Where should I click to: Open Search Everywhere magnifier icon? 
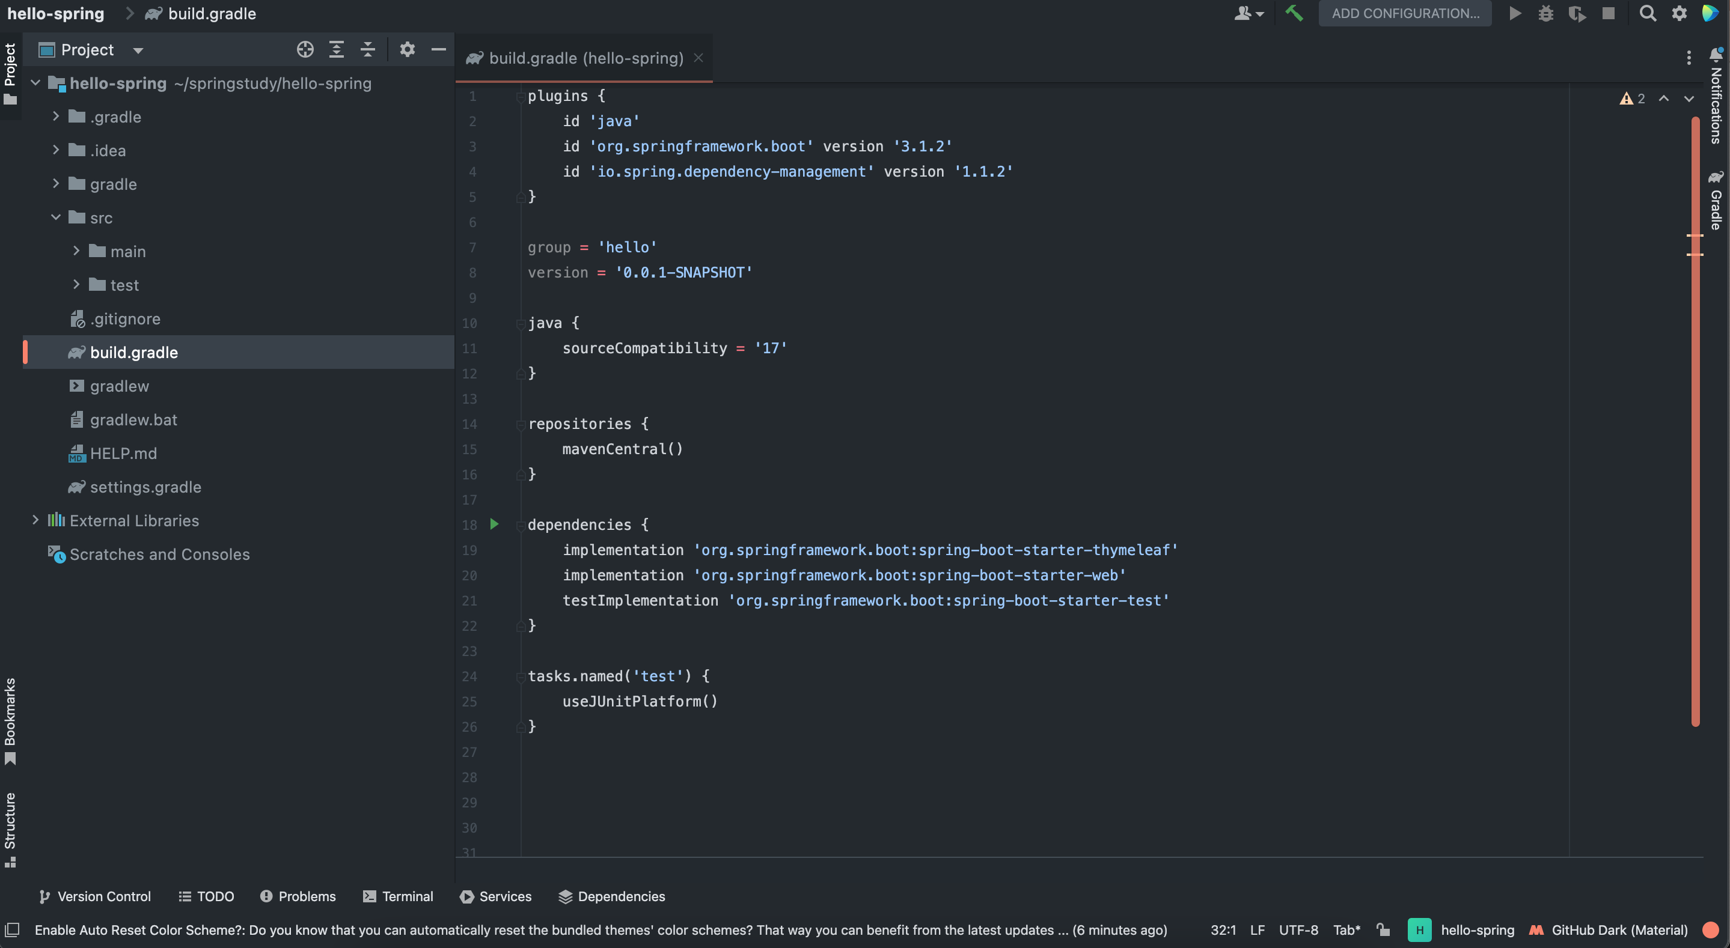coord(1648,13)
